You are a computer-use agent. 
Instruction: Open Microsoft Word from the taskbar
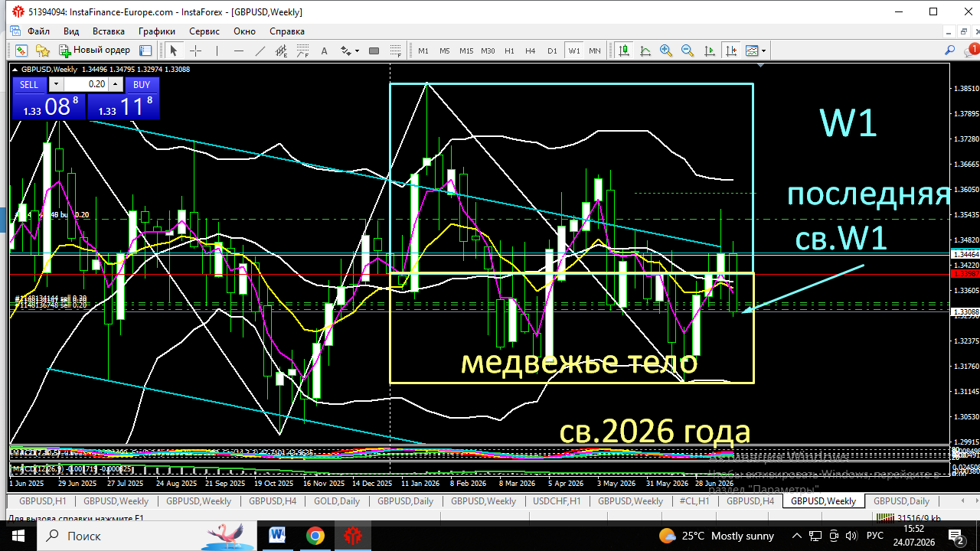(277, 536)
